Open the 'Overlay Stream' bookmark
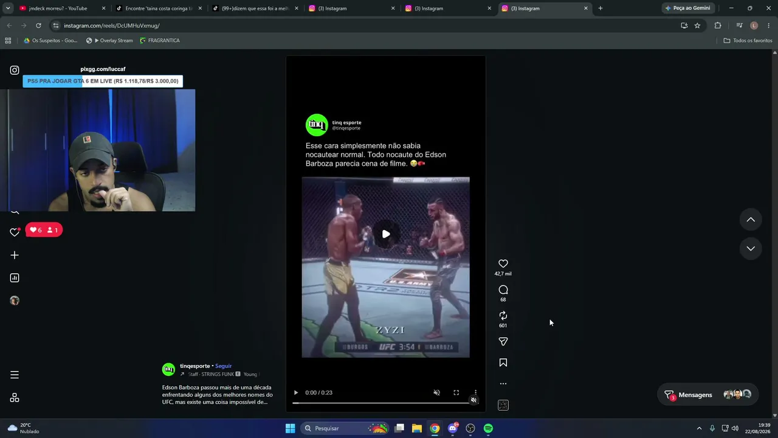Image resolution: width=778 pixels, height=438 pixels. pyautogui.click(x=109, y=41)
